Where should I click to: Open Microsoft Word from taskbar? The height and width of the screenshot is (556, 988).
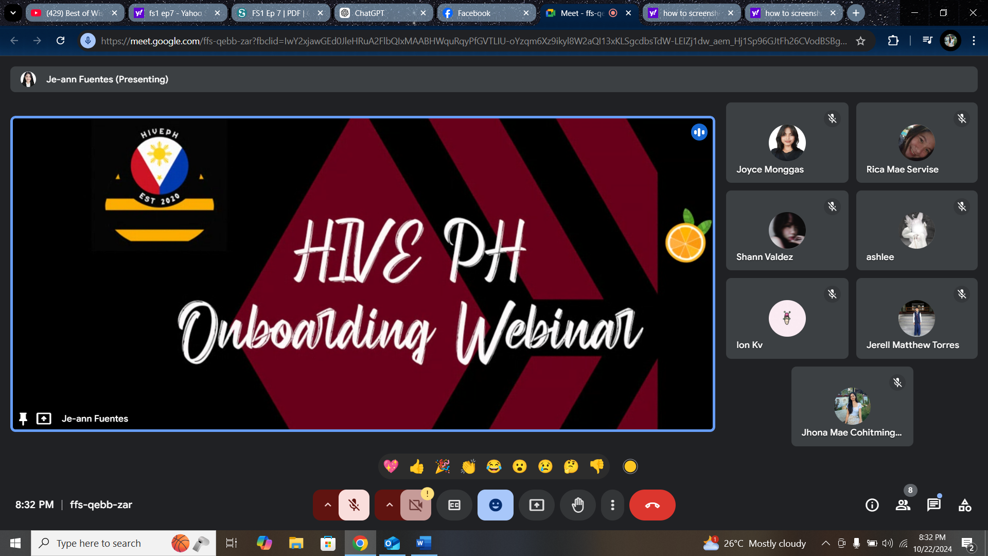424,543
